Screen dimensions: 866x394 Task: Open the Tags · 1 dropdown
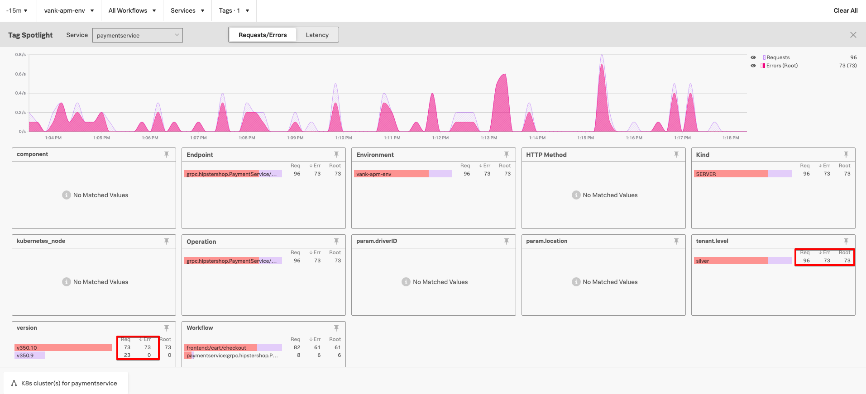click(234, 10)
